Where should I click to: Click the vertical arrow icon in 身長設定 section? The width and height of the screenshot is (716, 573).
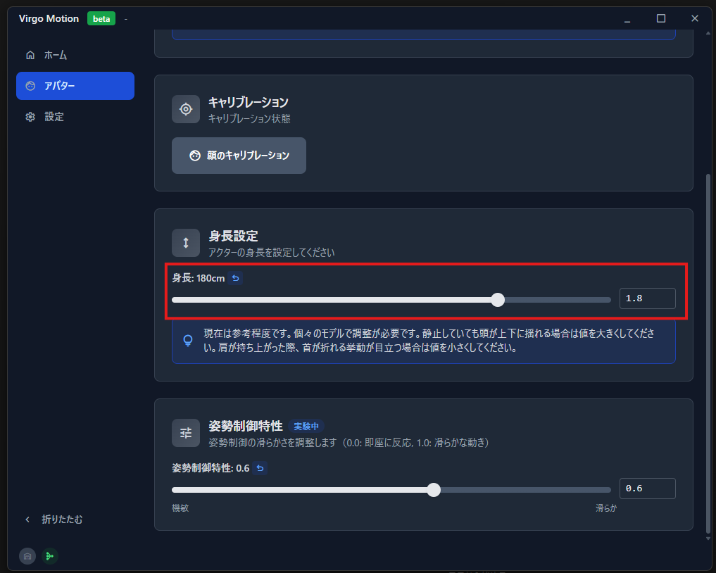186,242
